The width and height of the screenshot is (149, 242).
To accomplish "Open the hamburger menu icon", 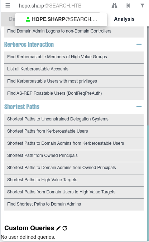I will [x=8, y=6].
